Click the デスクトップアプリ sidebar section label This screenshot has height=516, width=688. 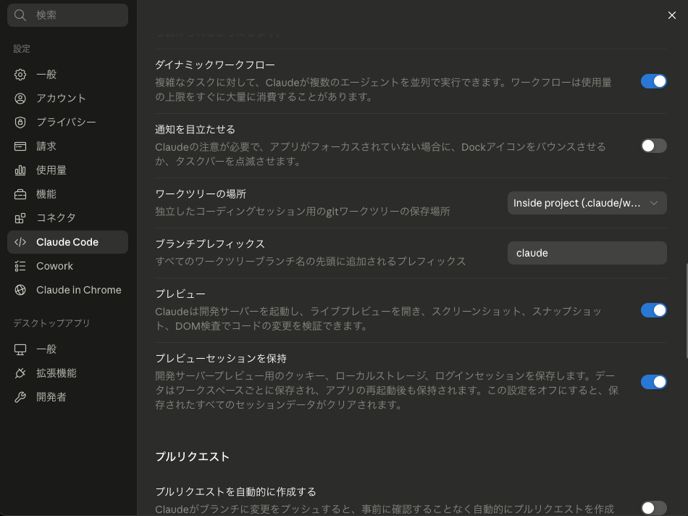(x=51, y=323)
